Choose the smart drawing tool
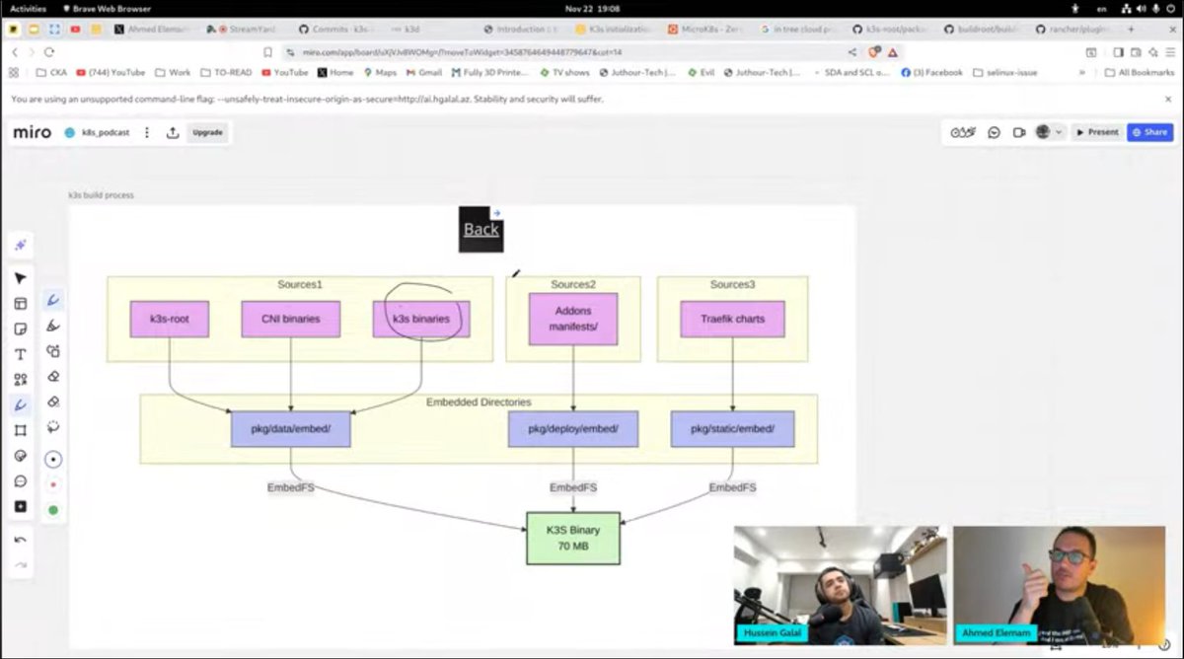 [53, 351]
